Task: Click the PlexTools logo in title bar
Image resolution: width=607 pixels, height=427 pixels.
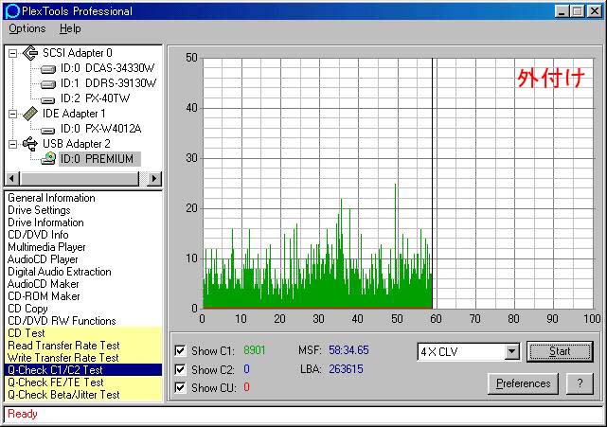Action: tap(12, 10)
